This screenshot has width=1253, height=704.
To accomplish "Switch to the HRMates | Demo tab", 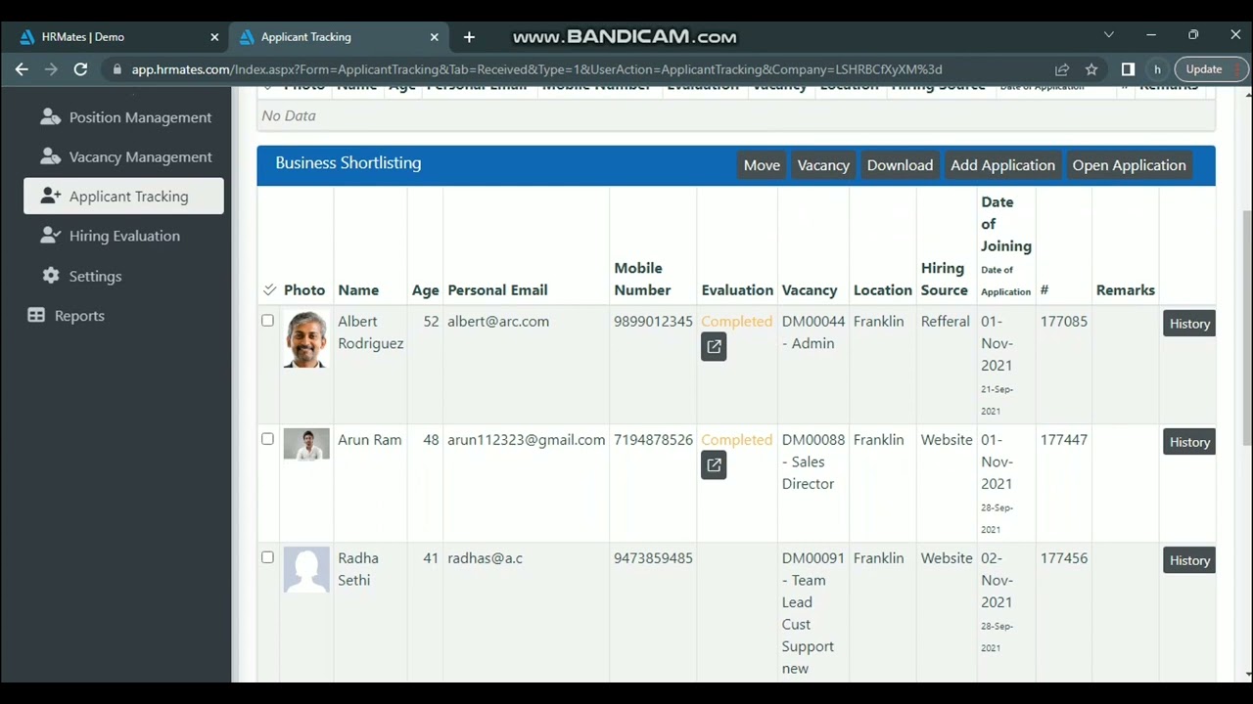I will (x=117, y=37).
